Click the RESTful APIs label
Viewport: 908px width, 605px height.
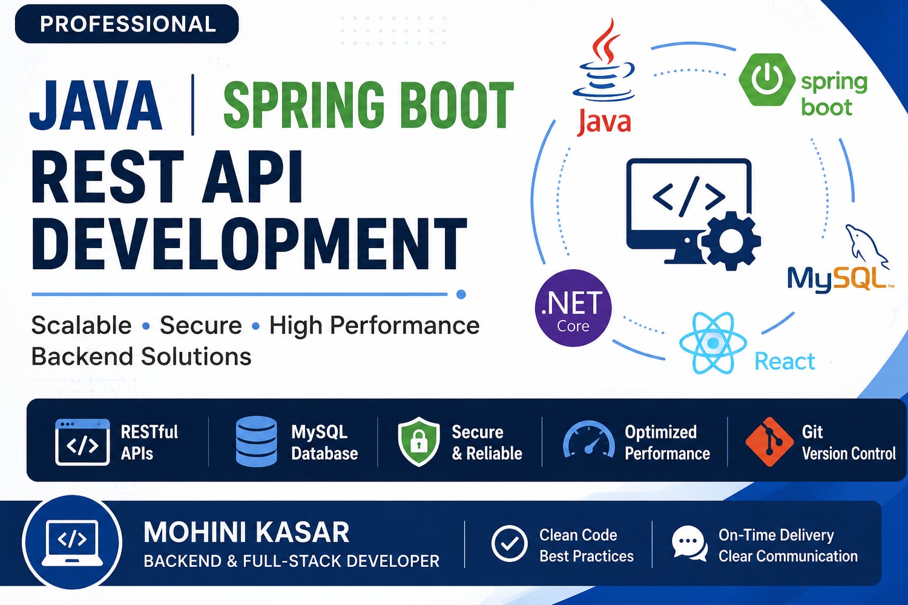pos(149,442)
